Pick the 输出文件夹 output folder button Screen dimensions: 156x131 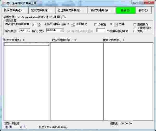coord(101,10)
